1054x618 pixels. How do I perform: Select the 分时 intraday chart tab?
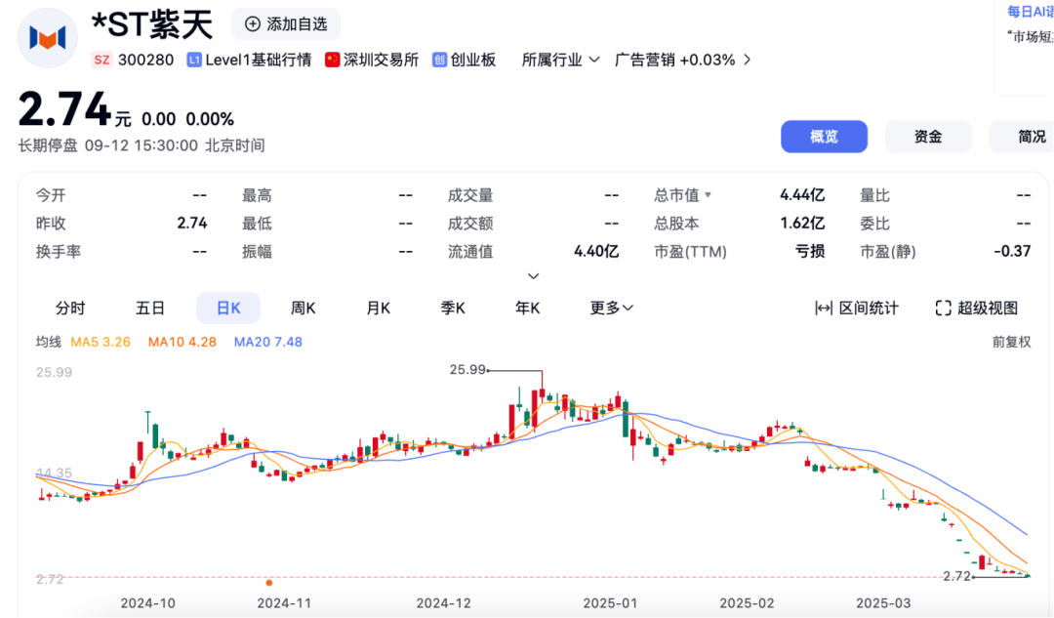coord(70,308)
